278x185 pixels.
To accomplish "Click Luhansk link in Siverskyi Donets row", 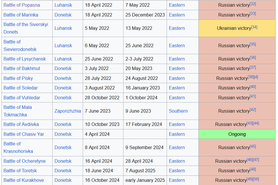I will click(x=63, y=28).
